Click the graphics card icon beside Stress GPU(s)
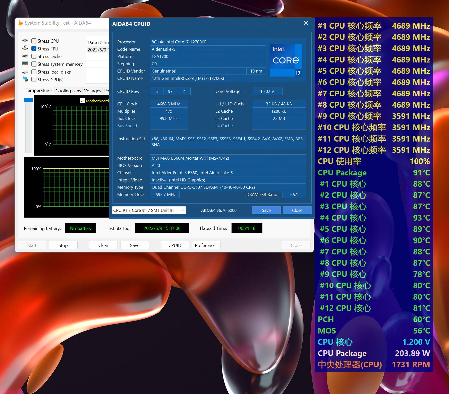Viewport: 449px width, 394px height. (25, 80)
